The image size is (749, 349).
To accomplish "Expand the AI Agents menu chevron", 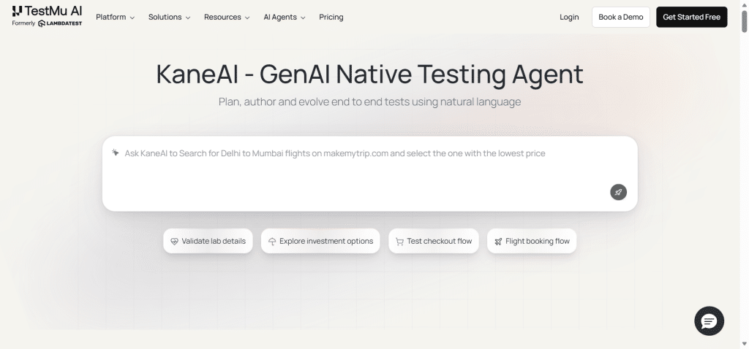I will pyautogui.click(x=303, y=18).
